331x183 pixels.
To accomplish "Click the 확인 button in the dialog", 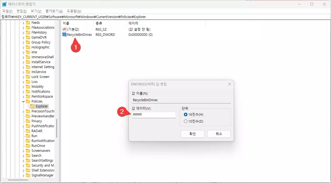I will point(192,134).
